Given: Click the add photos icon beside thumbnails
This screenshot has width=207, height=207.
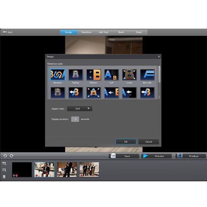Looking at the screenshot, I should point(4,164).
